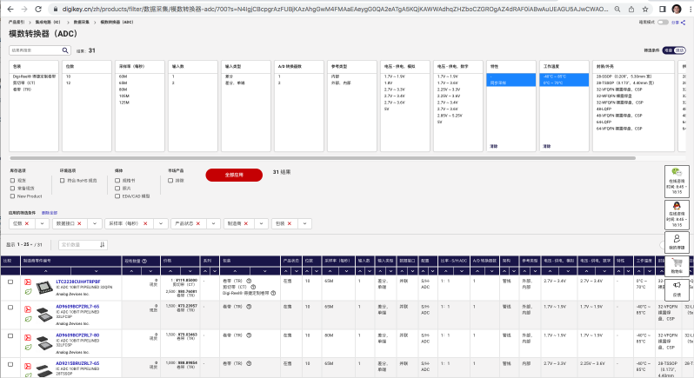The width and height of the screenshot is (694, 378).
Task: Expand the 数据接口 applied filter dropdown
Action: coord(95,223)
